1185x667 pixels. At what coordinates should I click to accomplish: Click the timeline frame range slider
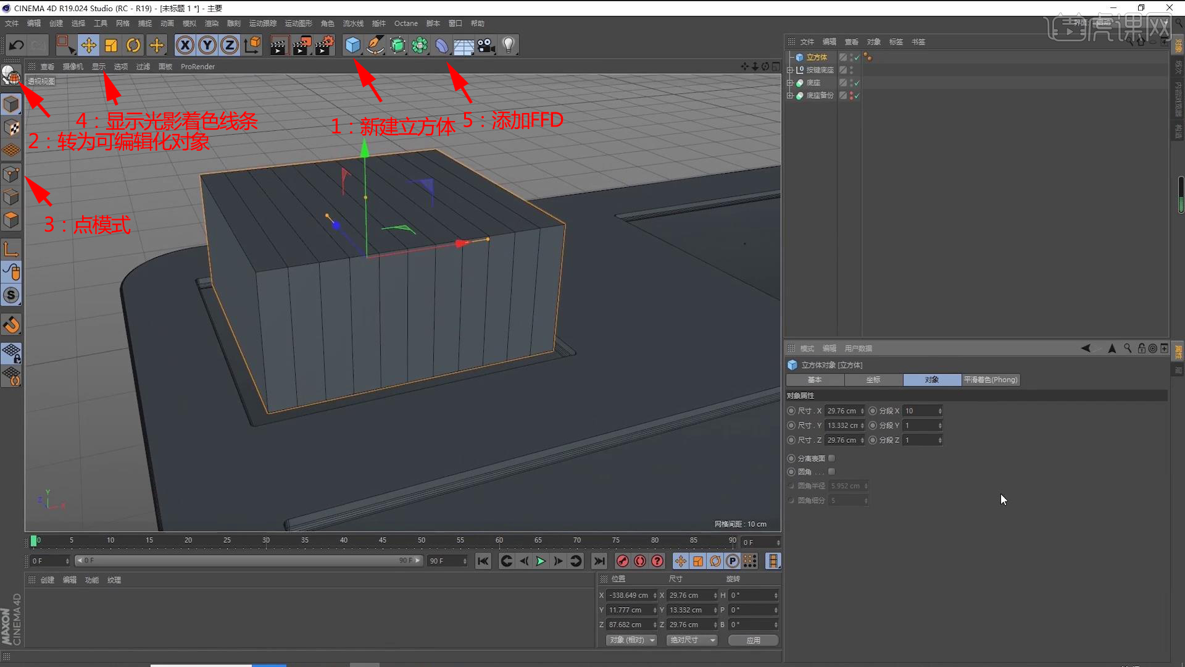tap(248, 561)
